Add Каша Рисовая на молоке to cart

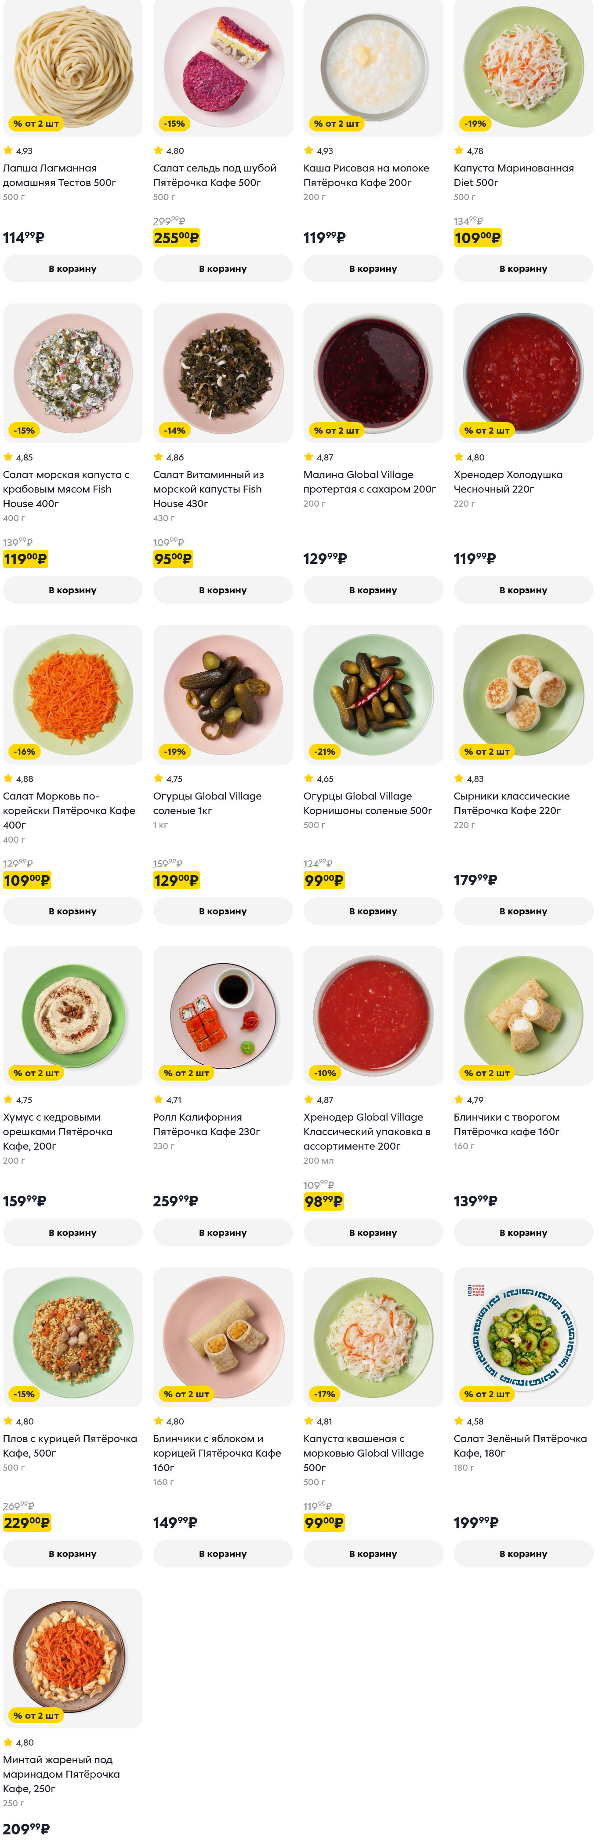point(373,269)
